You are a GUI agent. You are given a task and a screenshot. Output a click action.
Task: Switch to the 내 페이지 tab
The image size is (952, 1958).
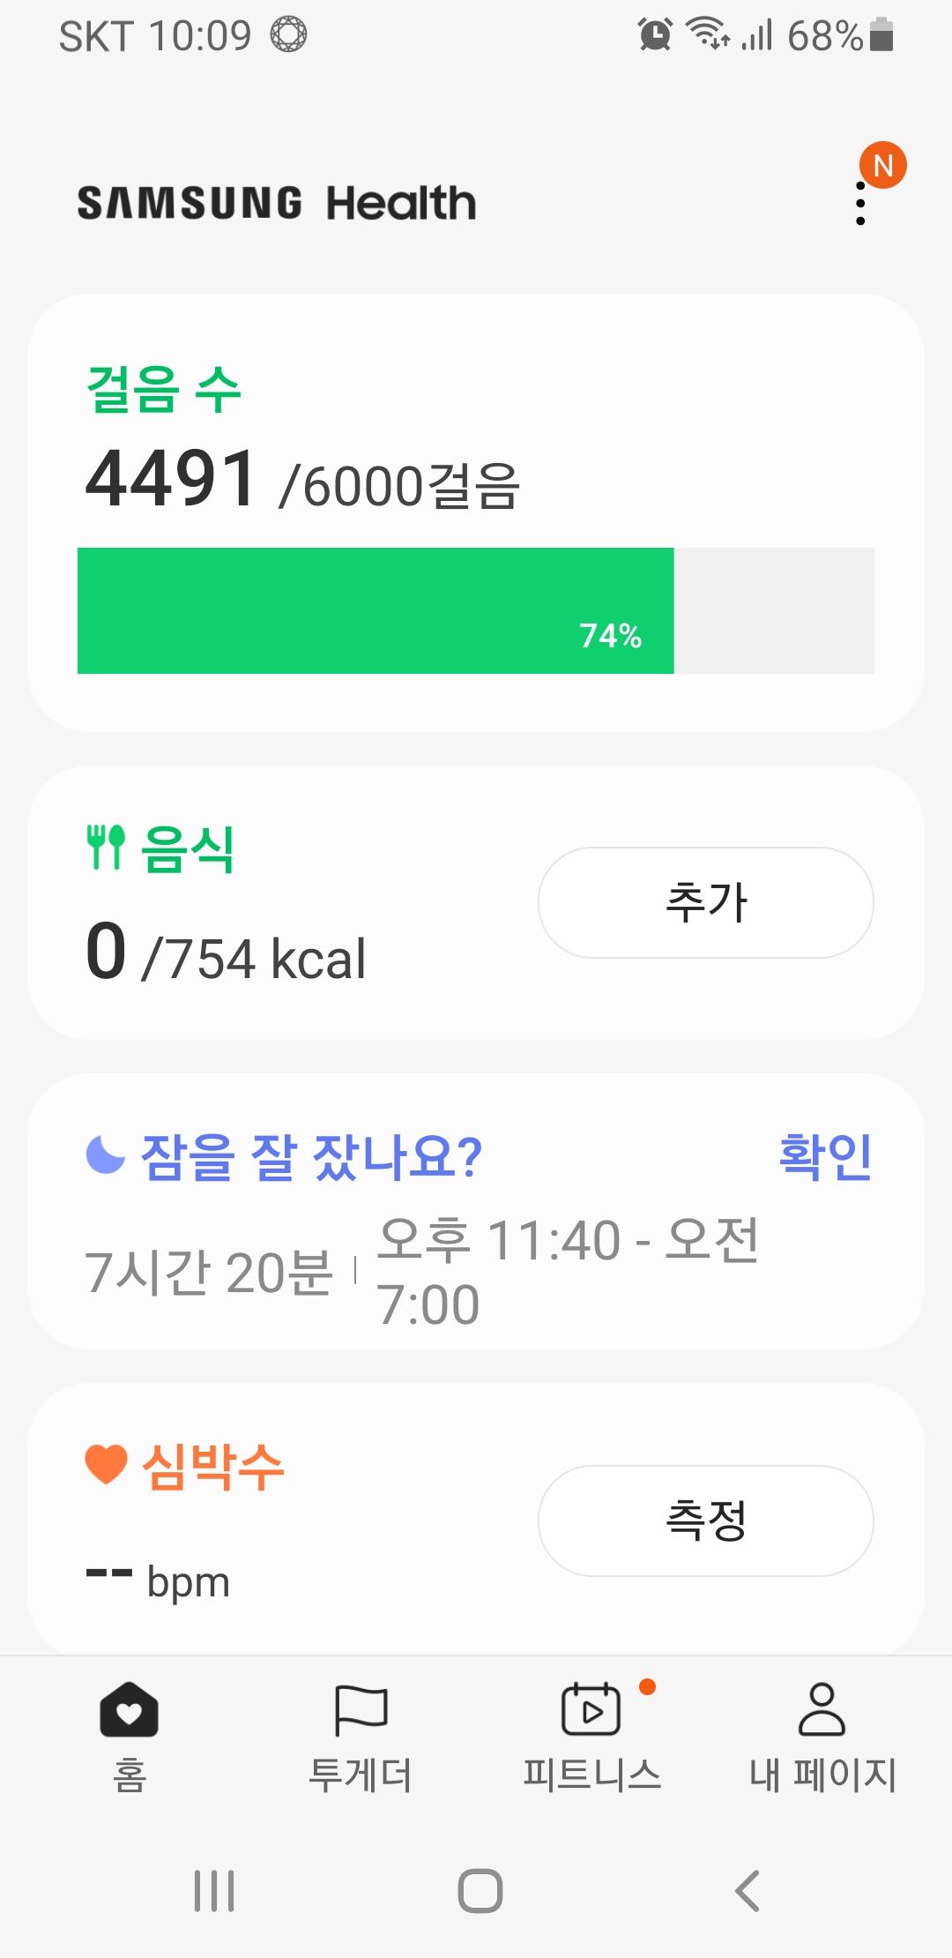point(822,1775)
